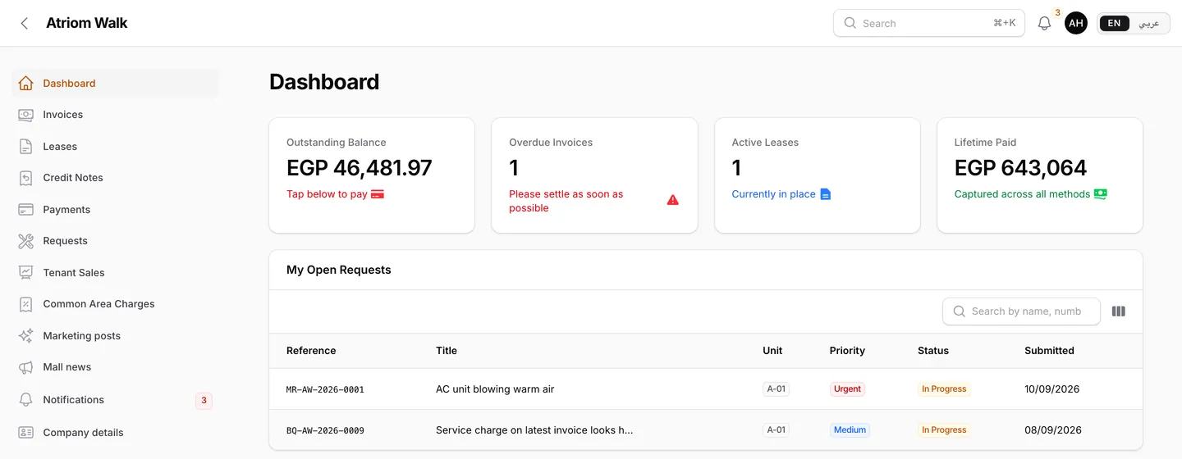
Task: Open Company details
Action: (x=116, y=432)
